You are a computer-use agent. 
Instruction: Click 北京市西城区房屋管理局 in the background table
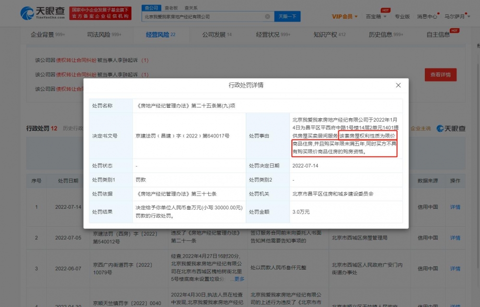click(x=360, y=238)
